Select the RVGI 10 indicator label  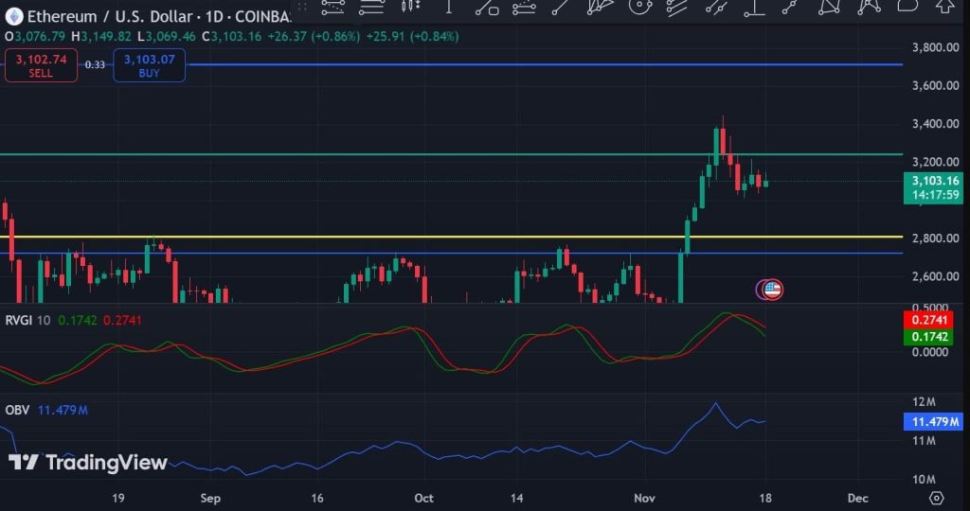coord(27,320)
